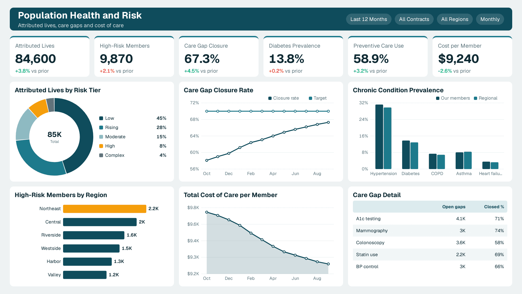Click the Low tier legend swatch
522x294 pixels.
point(101,118)
